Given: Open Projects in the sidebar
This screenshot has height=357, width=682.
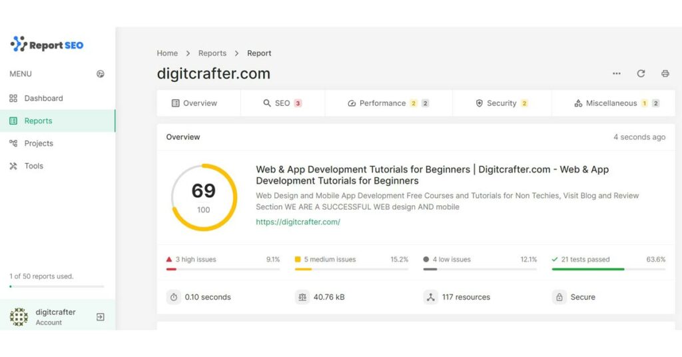Looking at the screenshot, I should [57, 143].
